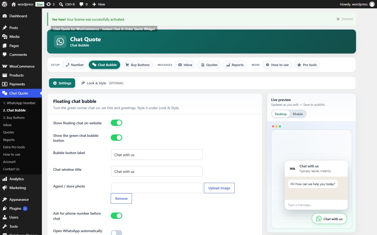Switch to Look & Style sub-tab
The image size is (377, 235).
click(x=102, y=83)
